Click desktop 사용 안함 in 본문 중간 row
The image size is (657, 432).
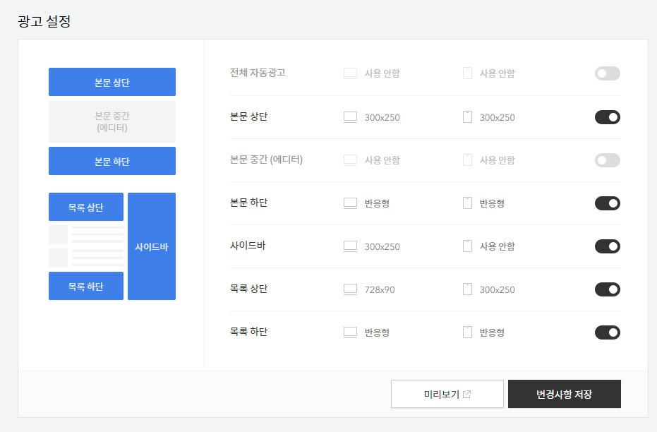(x=382, y=160)
